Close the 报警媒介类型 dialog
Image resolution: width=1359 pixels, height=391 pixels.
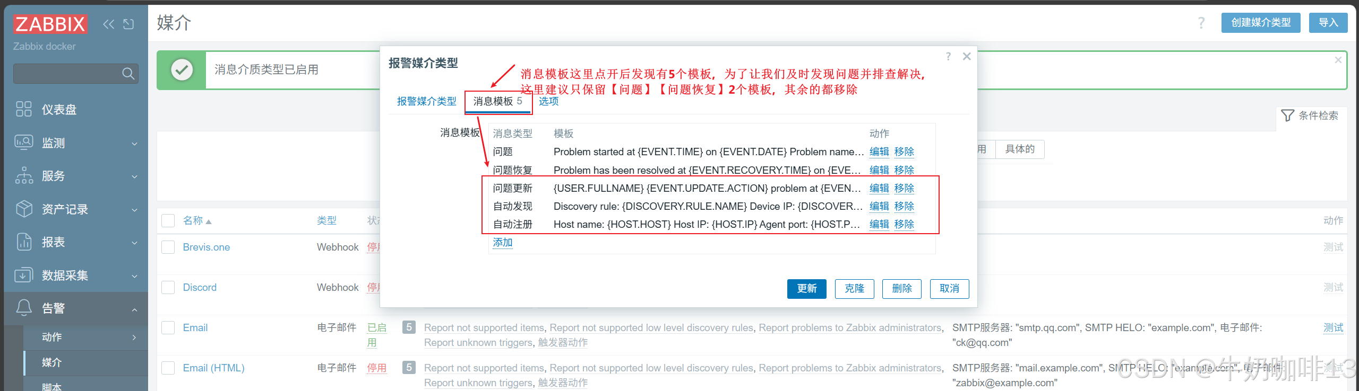(x=967, y=56)
